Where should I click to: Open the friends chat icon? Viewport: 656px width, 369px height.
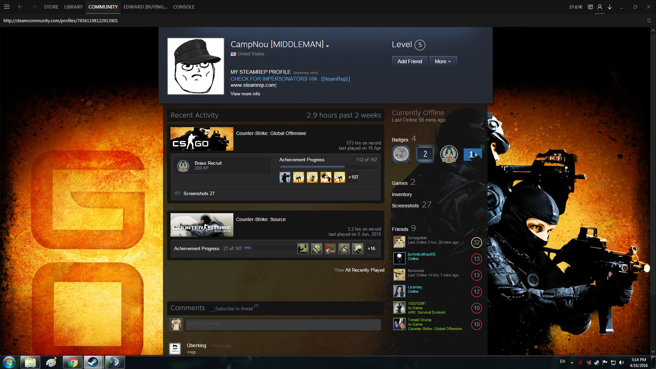click(590, 7)
